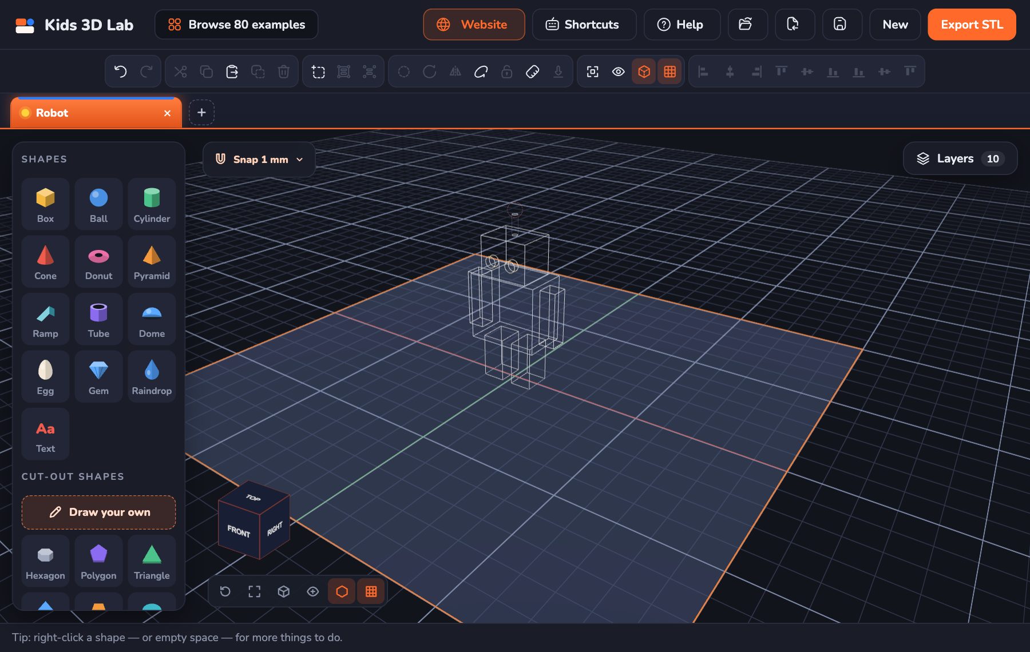Add a Cylinder shape

pyautogui.click(x=152, y=204)
